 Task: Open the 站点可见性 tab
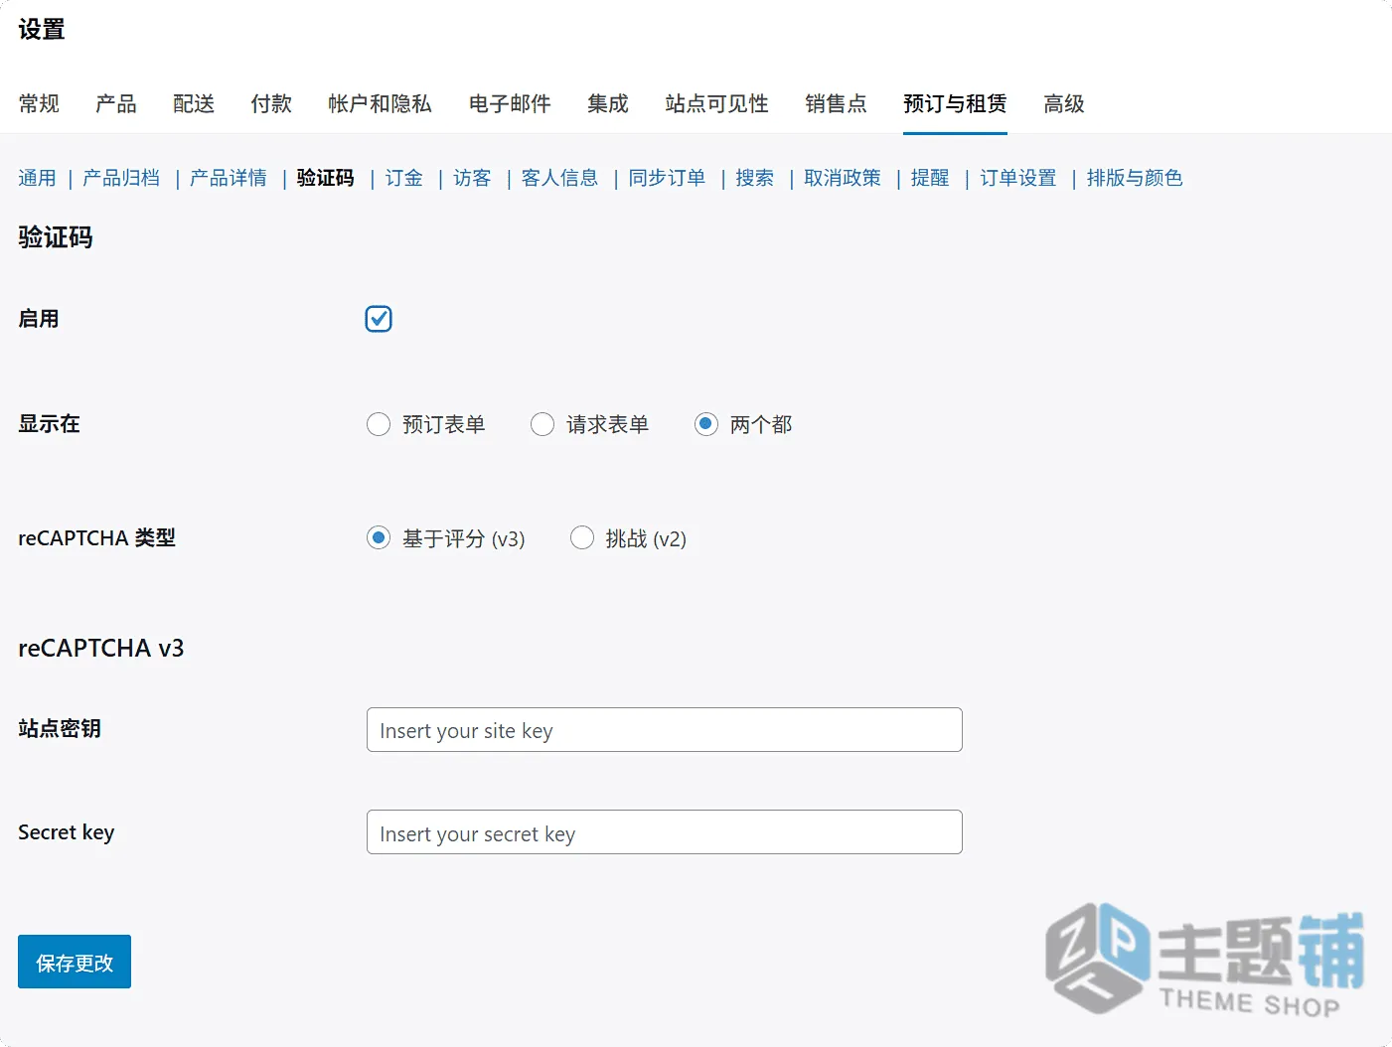[716, 103]
